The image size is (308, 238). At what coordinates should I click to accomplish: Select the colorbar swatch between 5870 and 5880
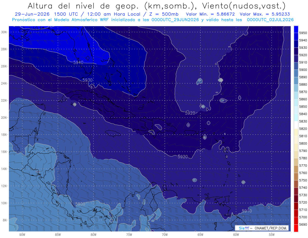296,88
